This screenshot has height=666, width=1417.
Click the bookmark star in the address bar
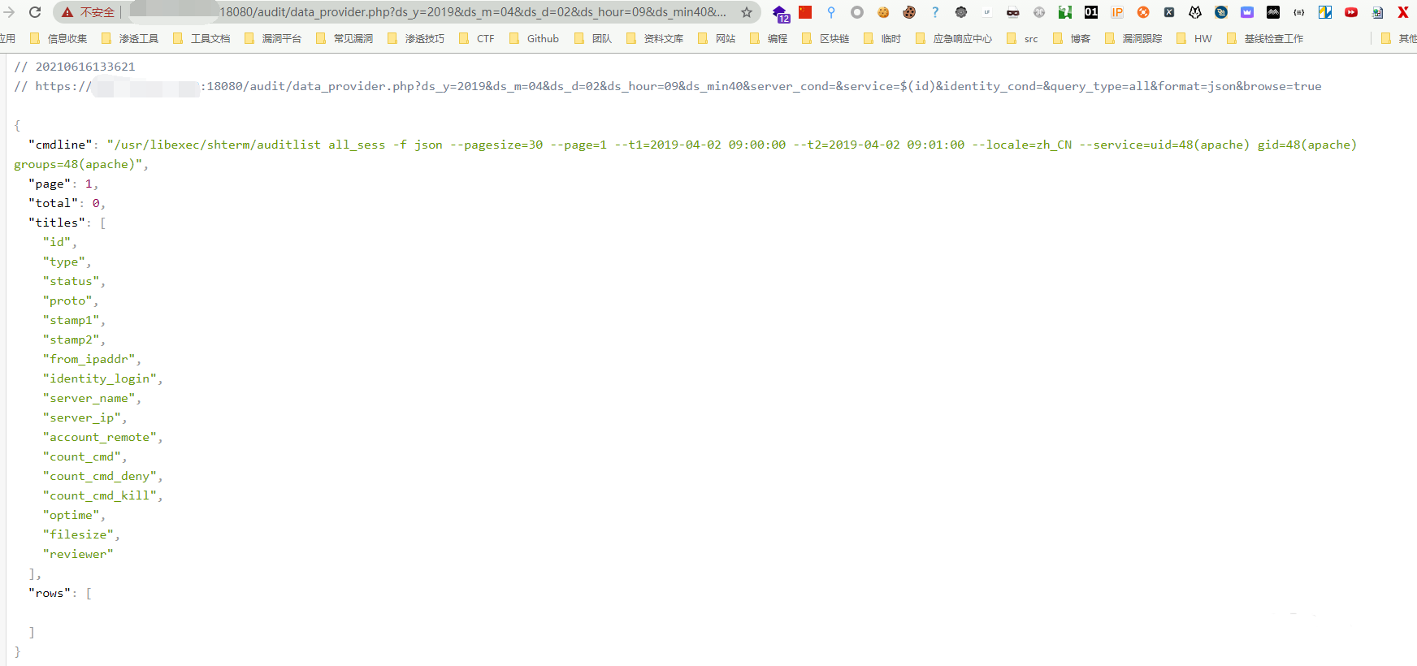point(746,12)
